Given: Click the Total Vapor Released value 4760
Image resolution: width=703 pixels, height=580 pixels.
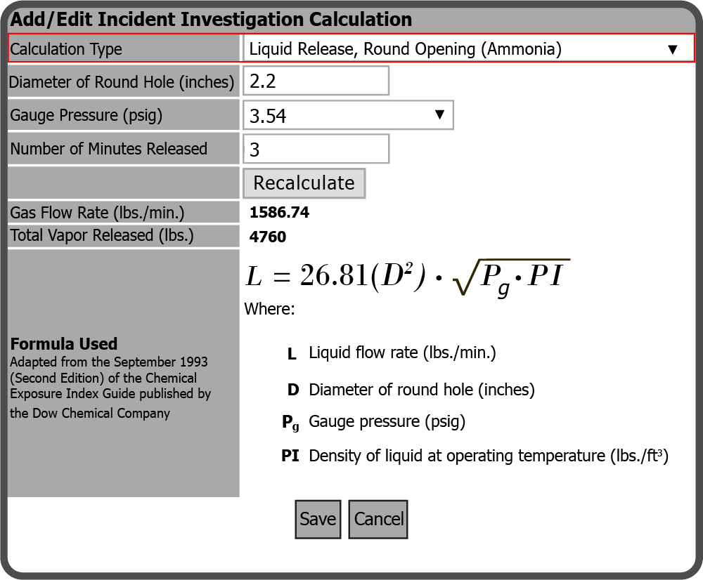Looking at the screenshot, I should [x=268, y=237].
